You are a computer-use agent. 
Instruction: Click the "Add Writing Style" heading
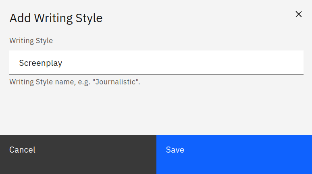coord(56,18)
